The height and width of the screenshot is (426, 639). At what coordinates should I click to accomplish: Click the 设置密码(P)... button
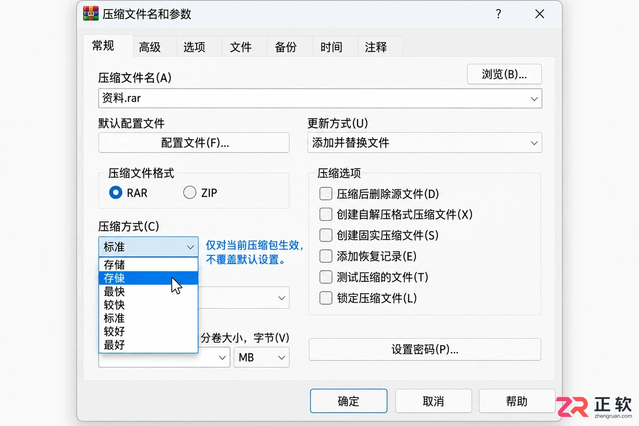click(x=425, y=350)
